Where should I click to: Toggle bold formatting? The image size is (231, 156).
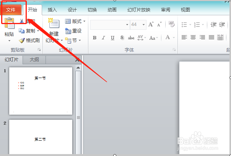pos(94,38)
